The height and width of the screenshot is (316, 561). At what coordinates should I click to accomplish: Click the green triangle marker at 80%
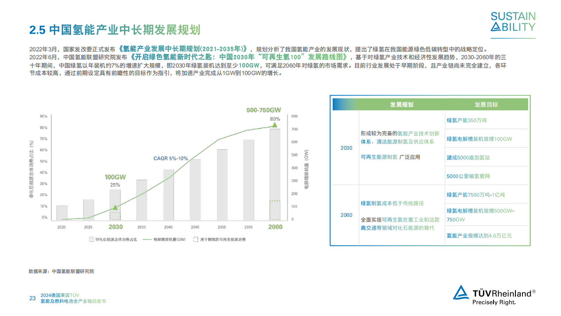coord(275,125)
